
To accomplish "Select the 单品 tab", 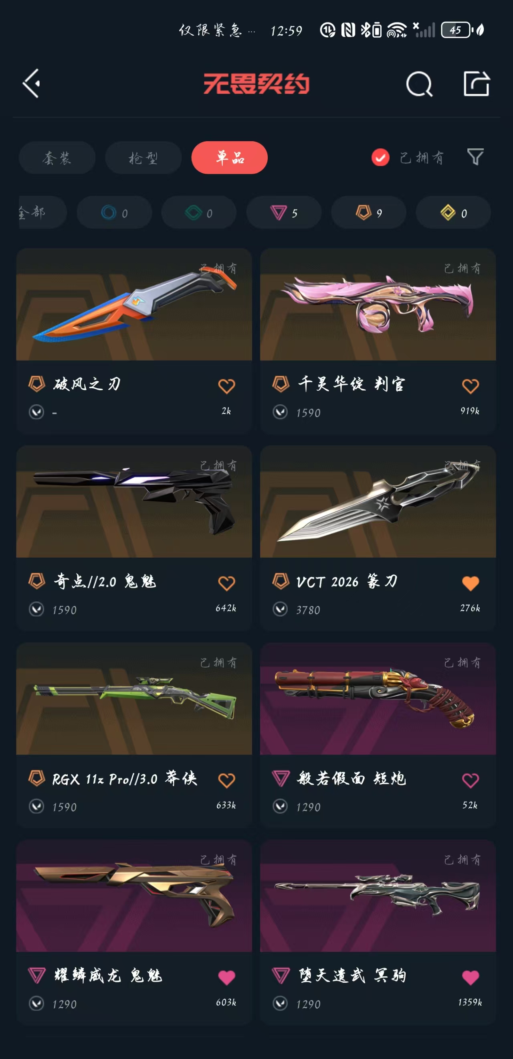I will 230,158.
